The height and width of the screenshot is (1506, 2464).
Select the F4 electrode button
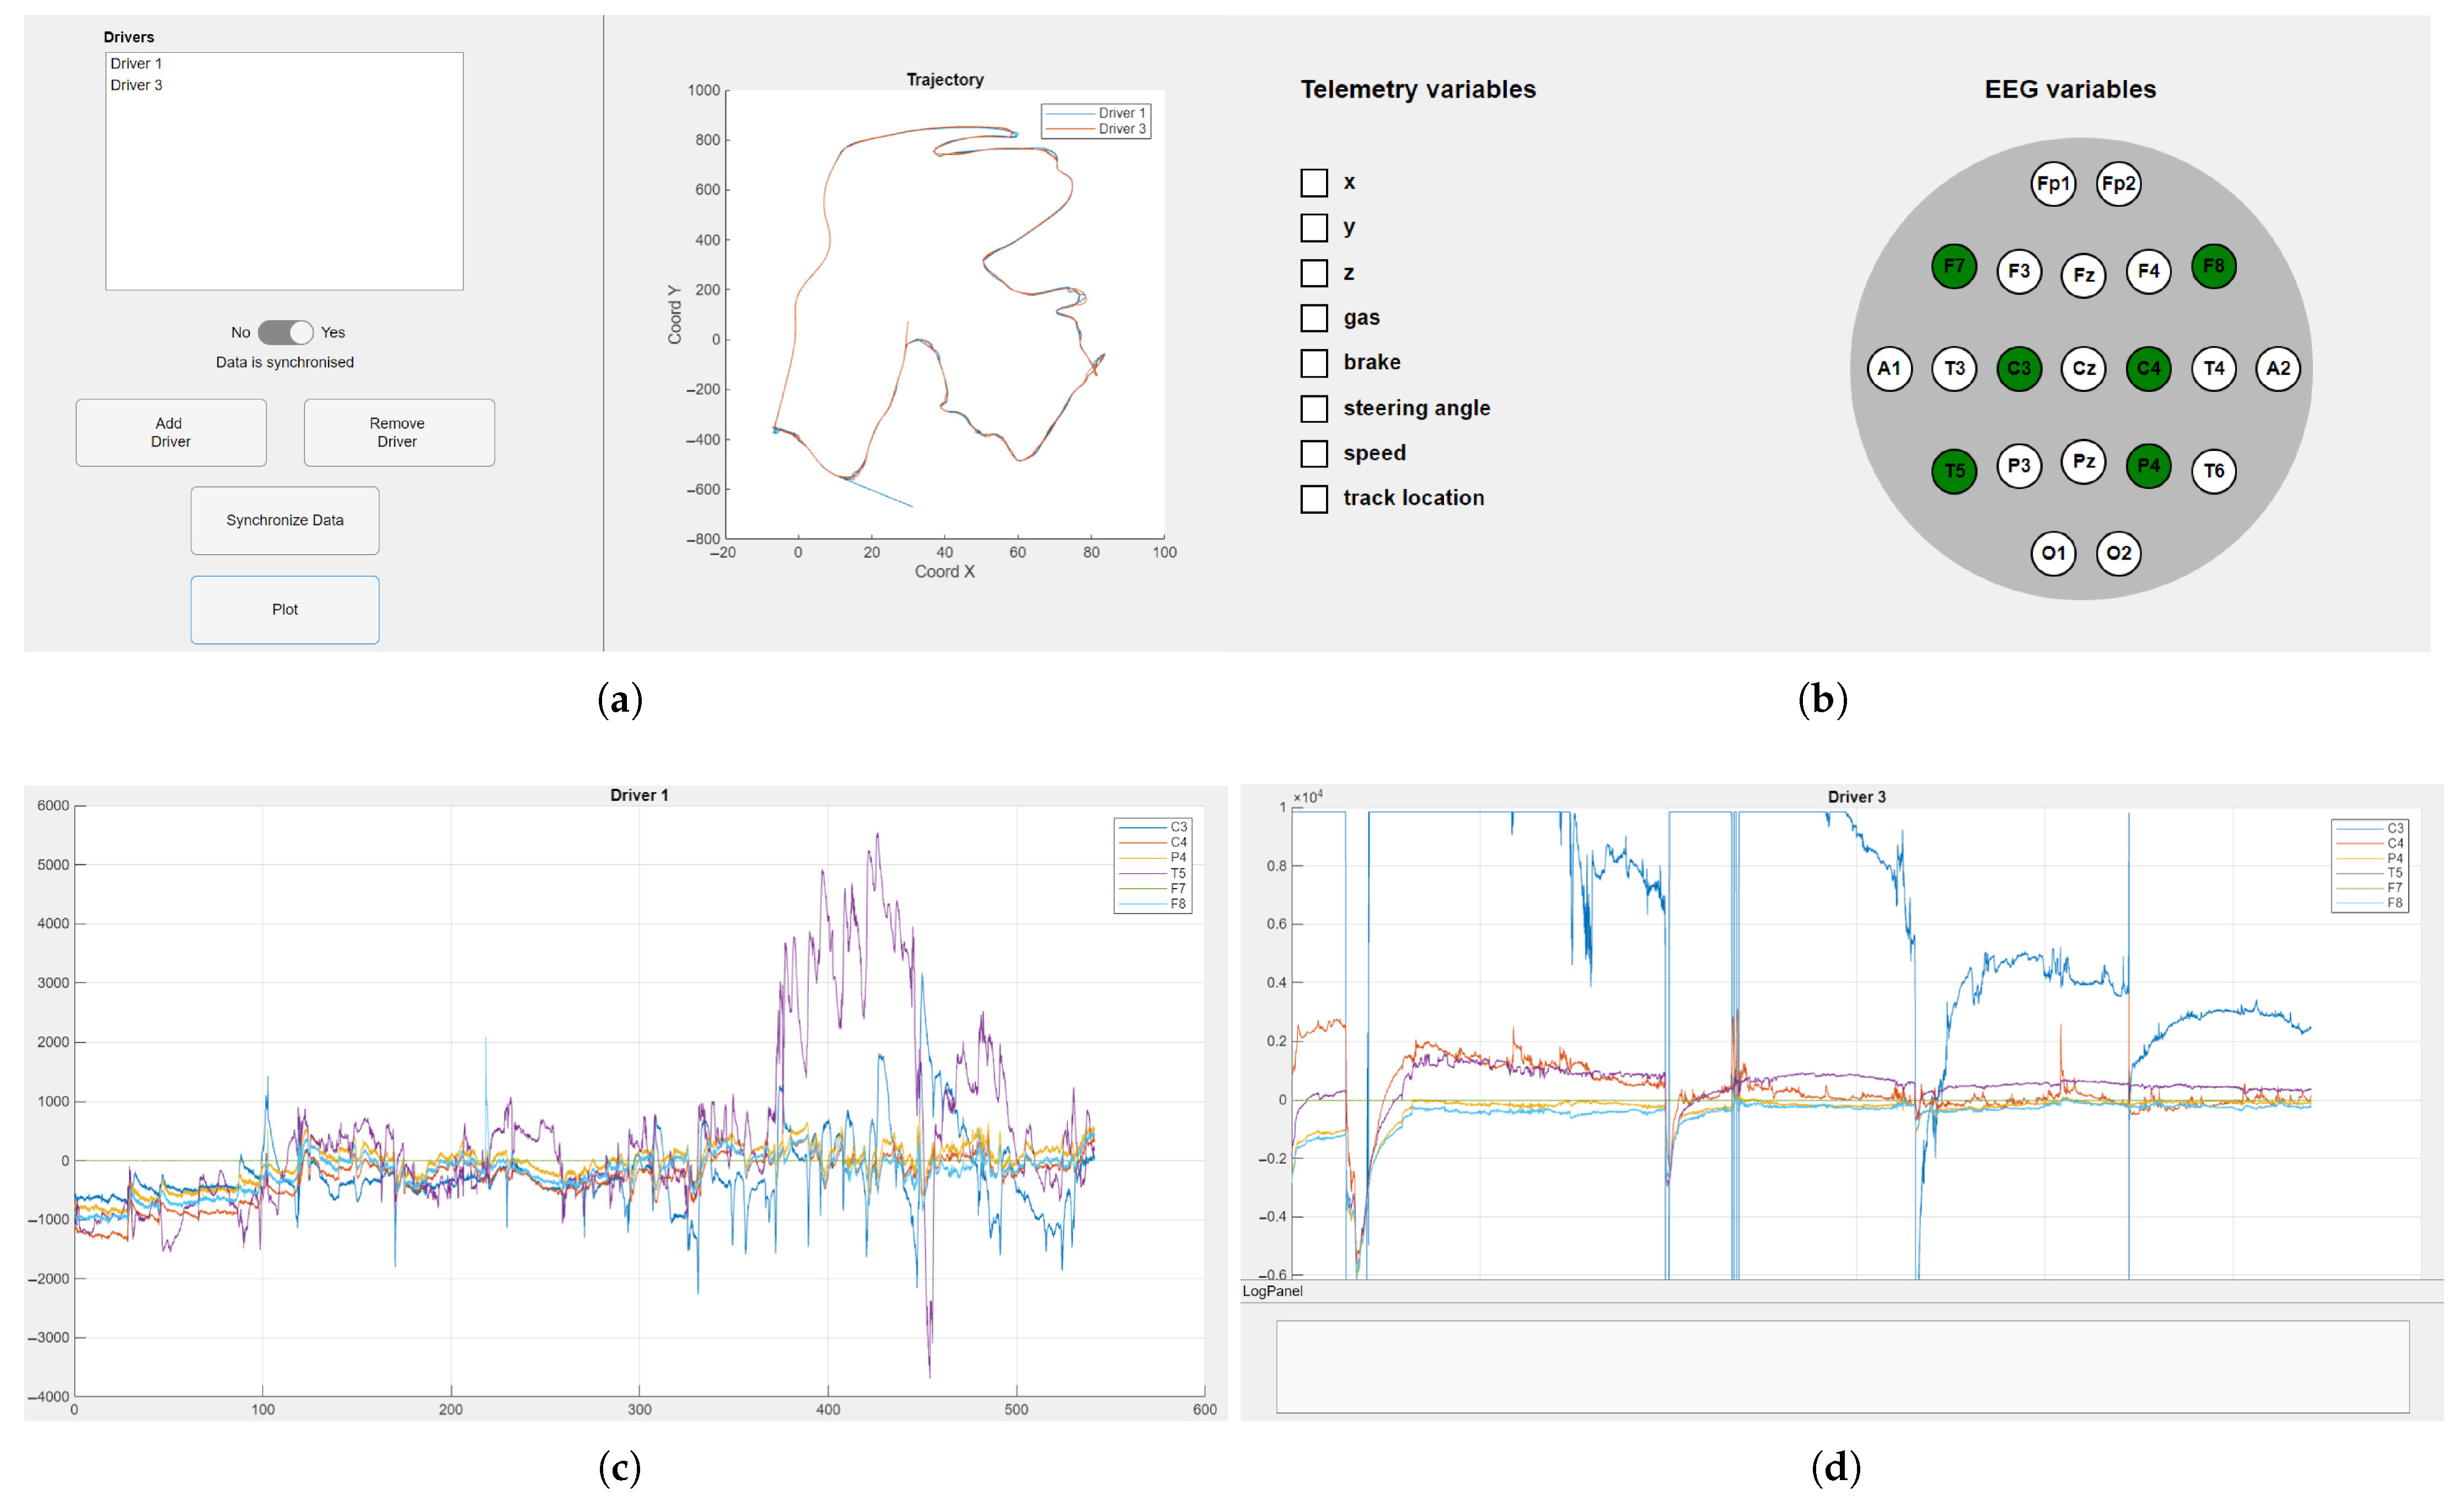point(2148,271)
